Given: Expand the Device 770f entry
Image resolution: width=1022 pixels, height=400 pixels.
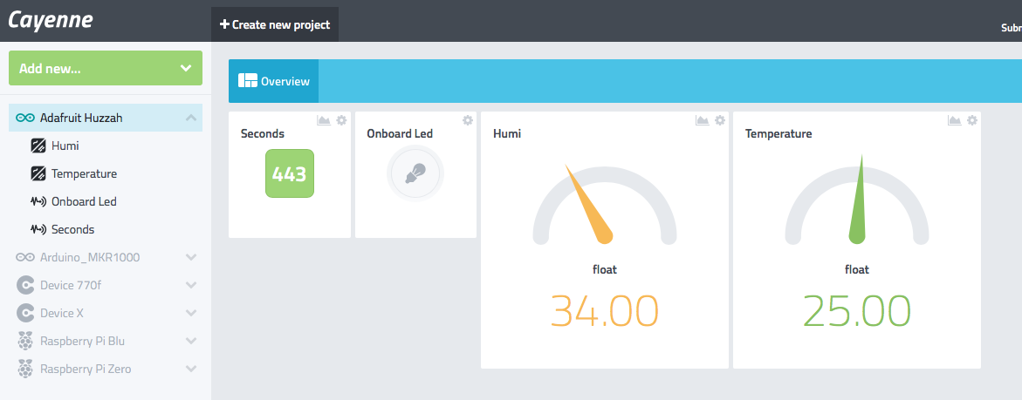Looking at the screenshot, I should pyautogui.click(x=191, y=285).
